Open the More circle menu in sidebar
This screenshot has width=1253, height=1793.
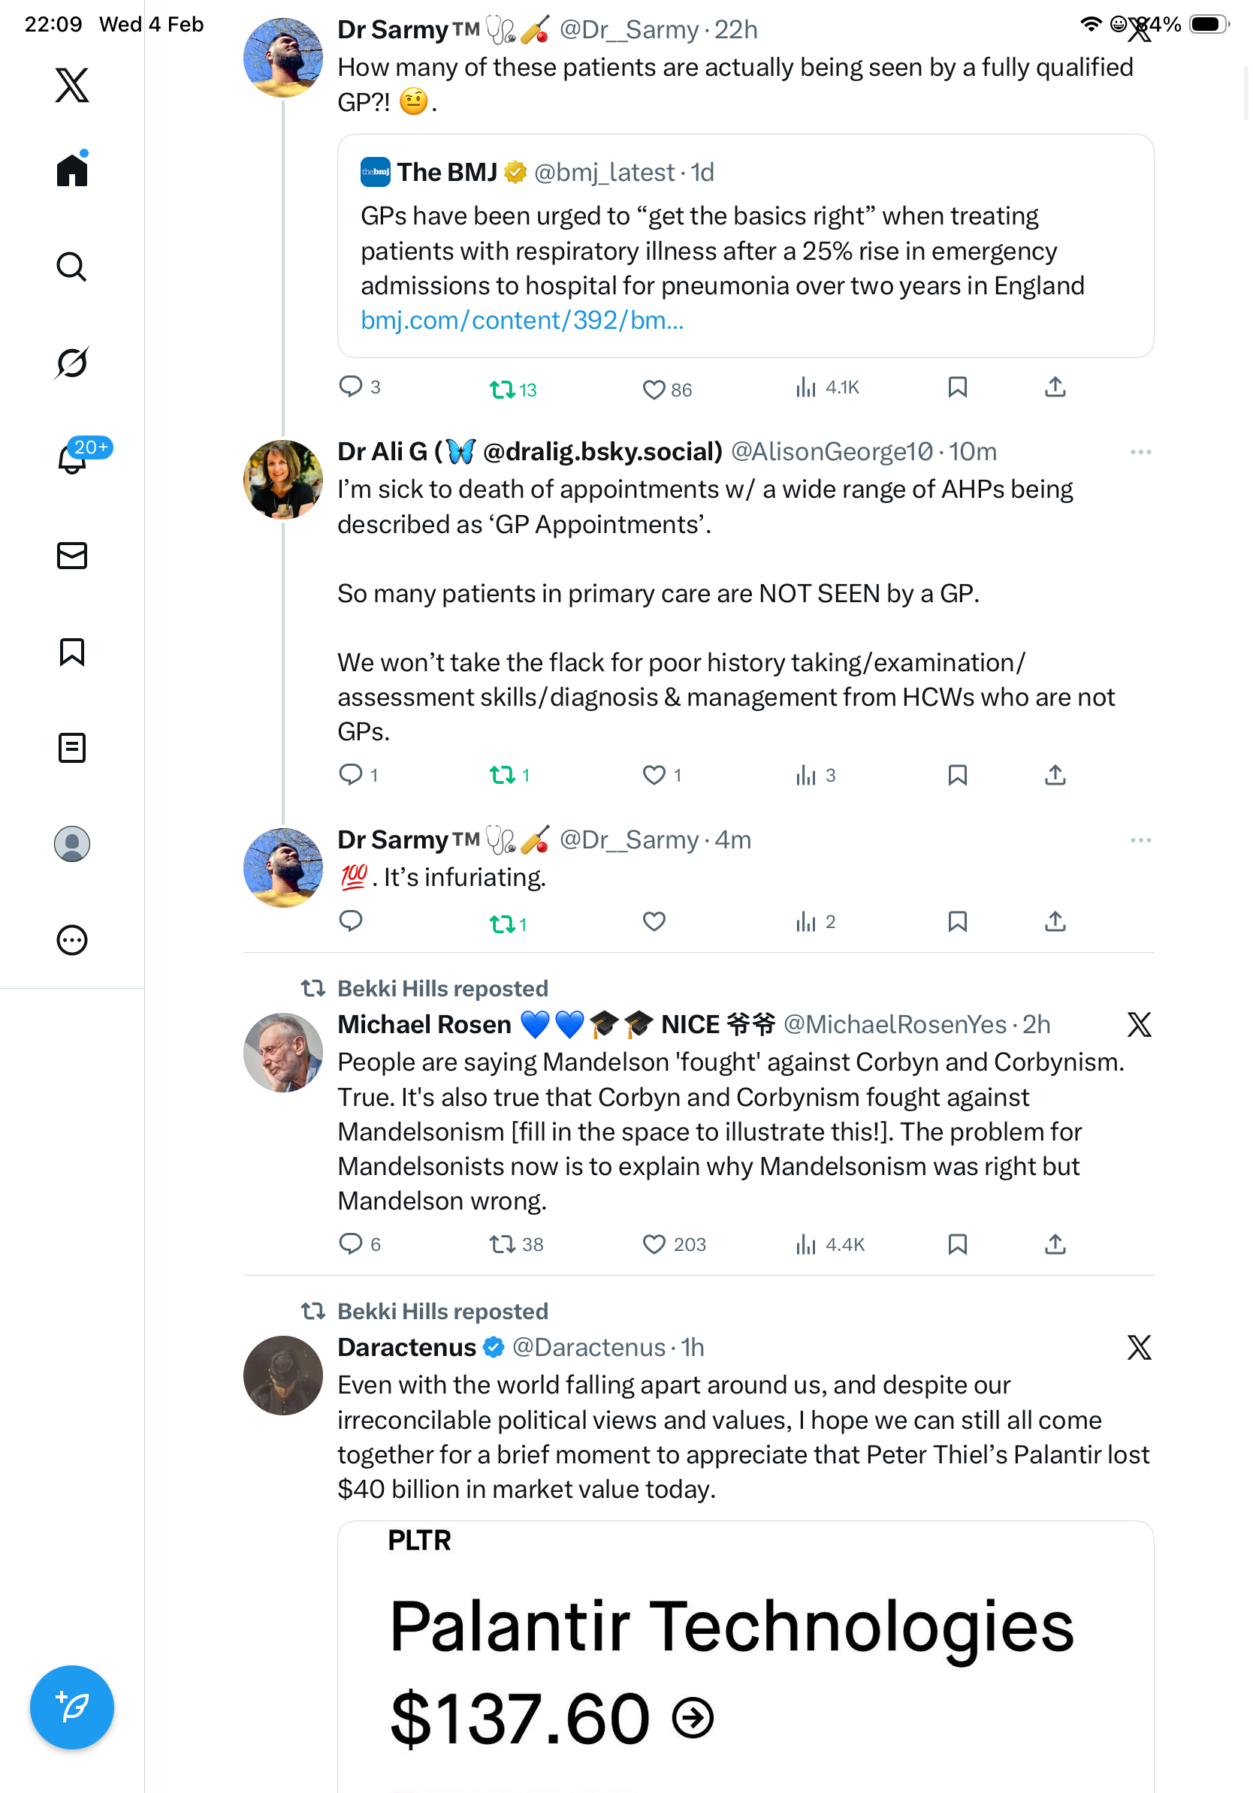pyautogui.click(x=72, y=939)
